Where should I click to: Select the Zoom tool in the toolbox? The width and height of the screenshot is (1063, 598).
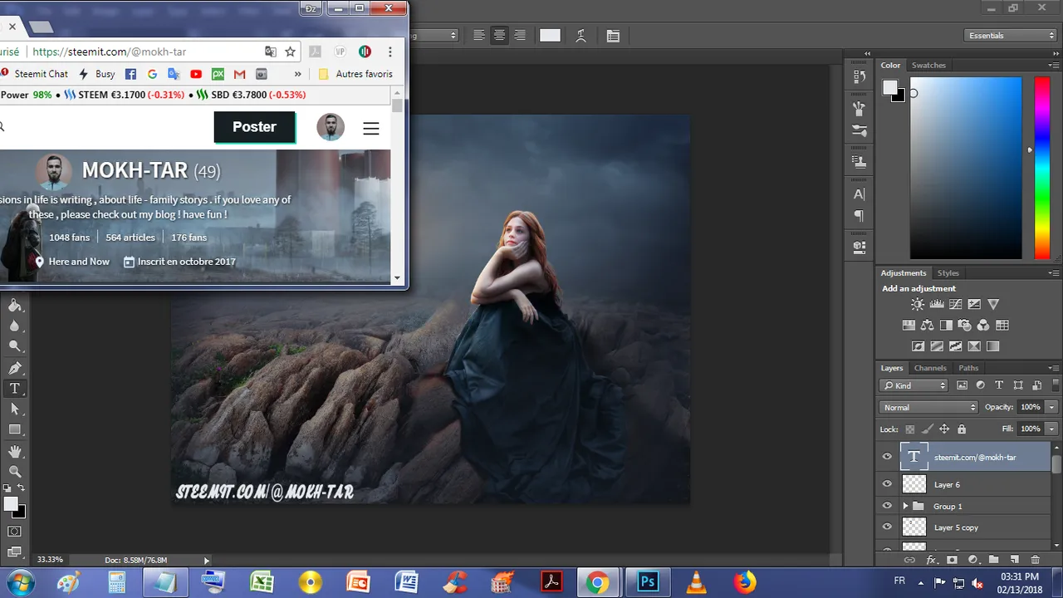click(15, 472)
